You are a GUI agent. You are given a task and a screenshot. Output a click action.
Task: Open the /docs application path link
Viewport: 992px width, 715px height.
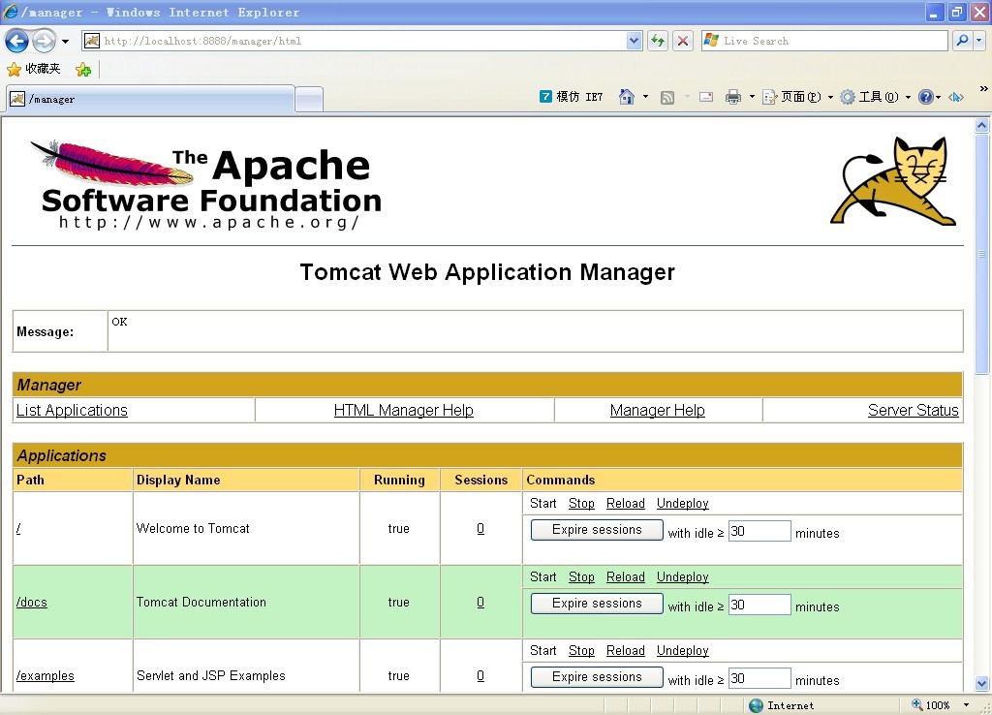[32, 602]
